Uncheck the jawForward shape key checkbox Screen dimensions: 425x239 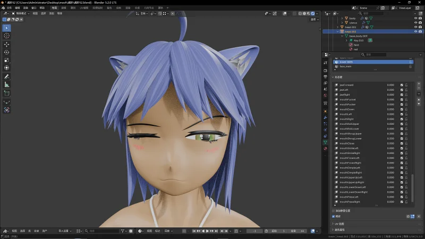tap(402, 85)
